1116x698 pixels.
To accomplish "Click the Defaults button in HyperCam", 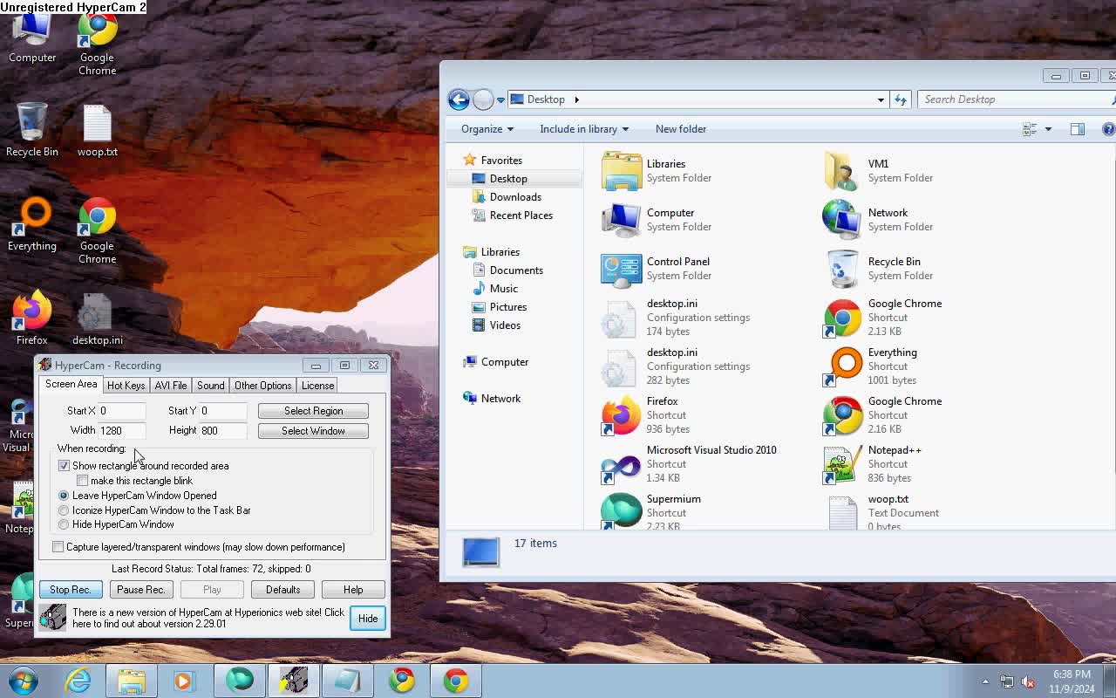I will (282, 590).
